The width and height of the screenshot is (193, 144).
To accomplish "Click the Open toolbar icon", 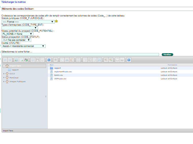I will 33,60.
